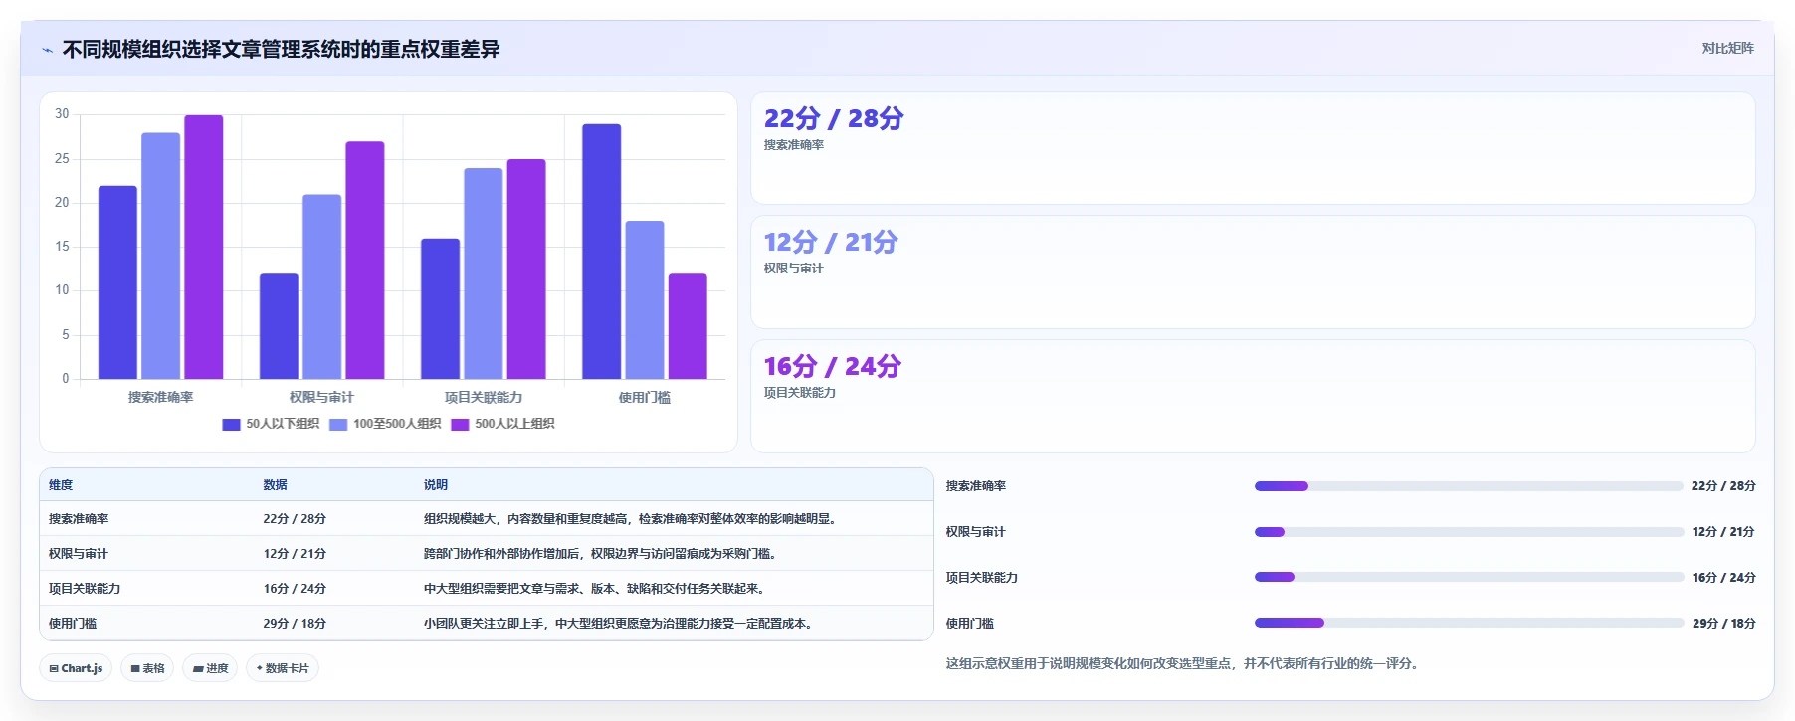Toggle the 500人以上组织 legend item

point(503,424)
